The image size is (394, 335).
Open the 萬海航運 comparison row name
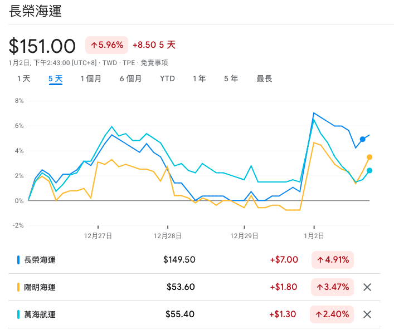[x=40, y=314]
